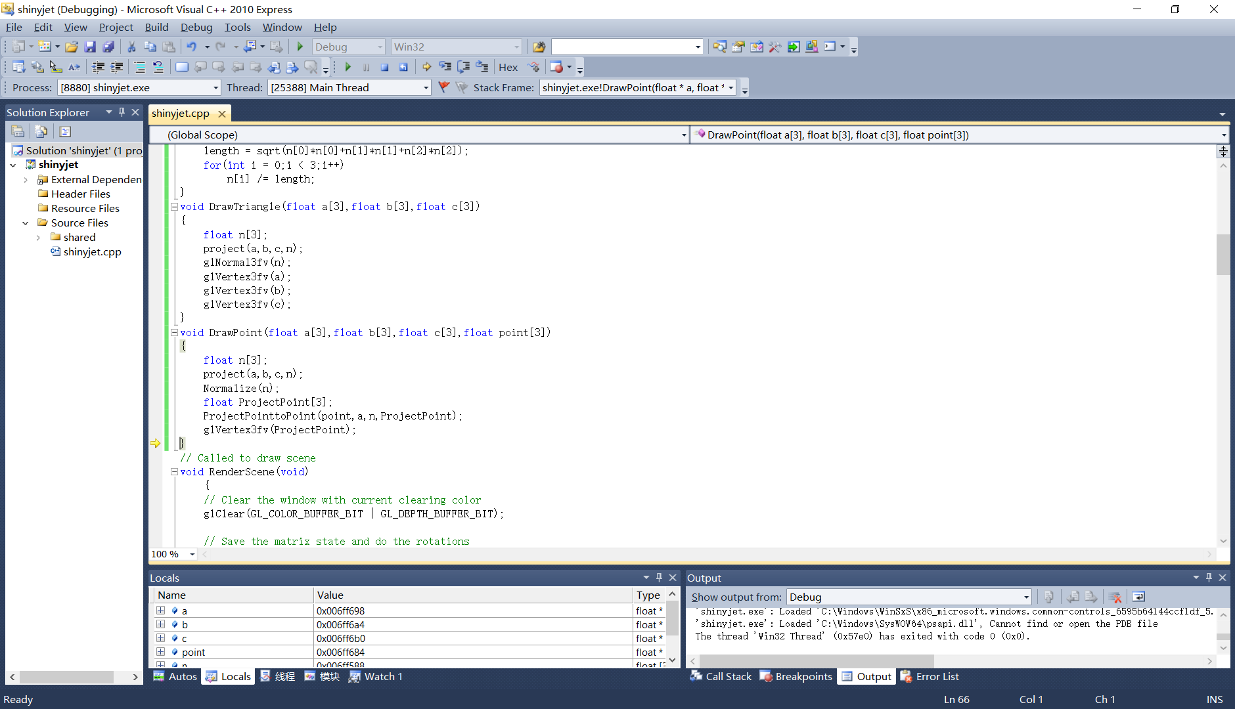Open the Properties Window toolbar icon
Screen dimensions: 1235x709
738,47
